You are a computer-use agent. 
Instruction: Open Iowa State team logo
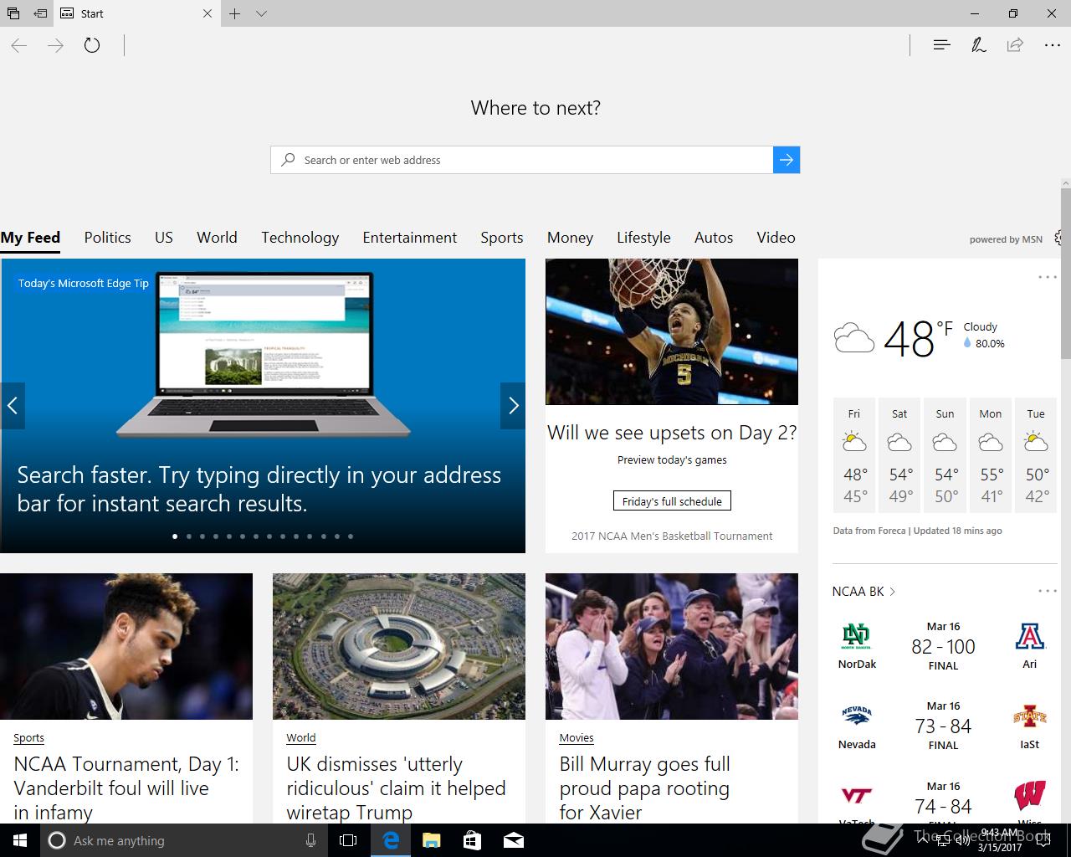click(x=1030, y=717)
